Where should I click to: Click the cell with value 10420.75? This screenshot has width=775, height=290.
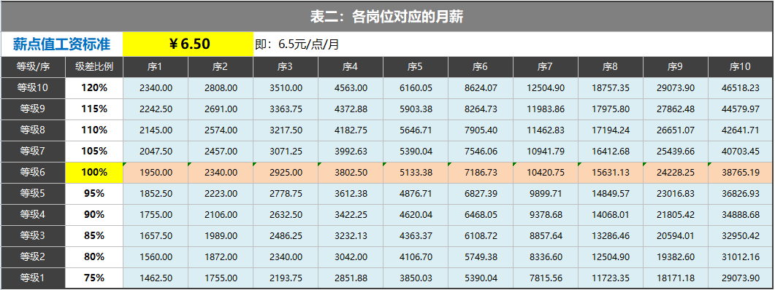(546, 173)
